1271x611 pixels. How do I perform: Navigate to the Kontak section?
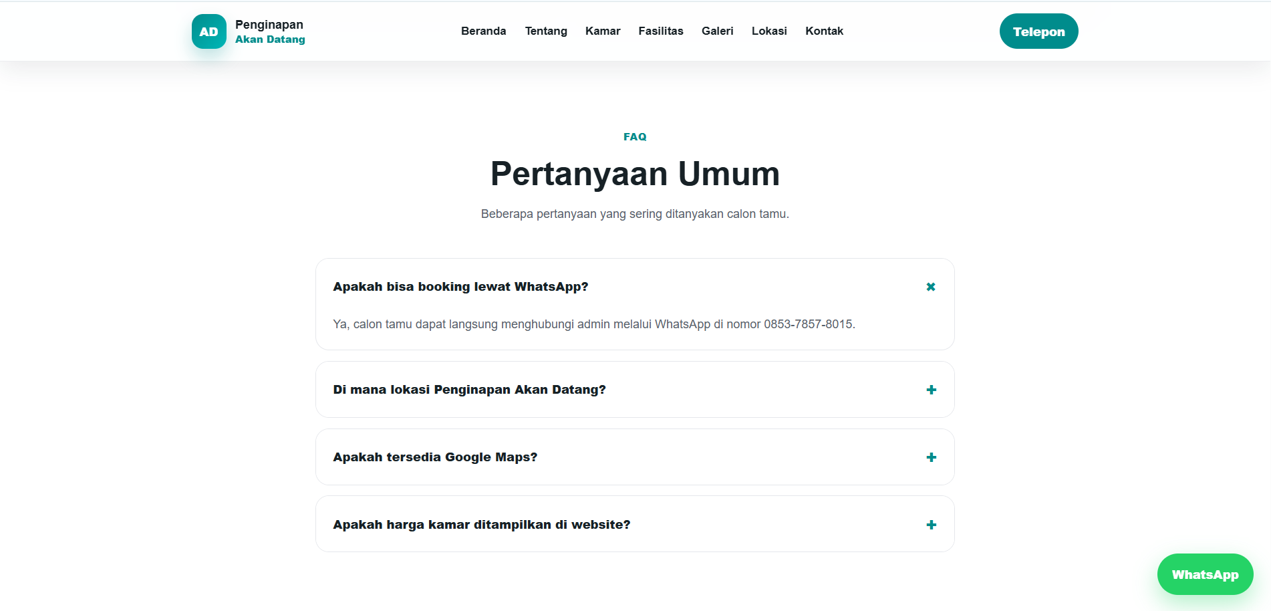tap(824, 31)
